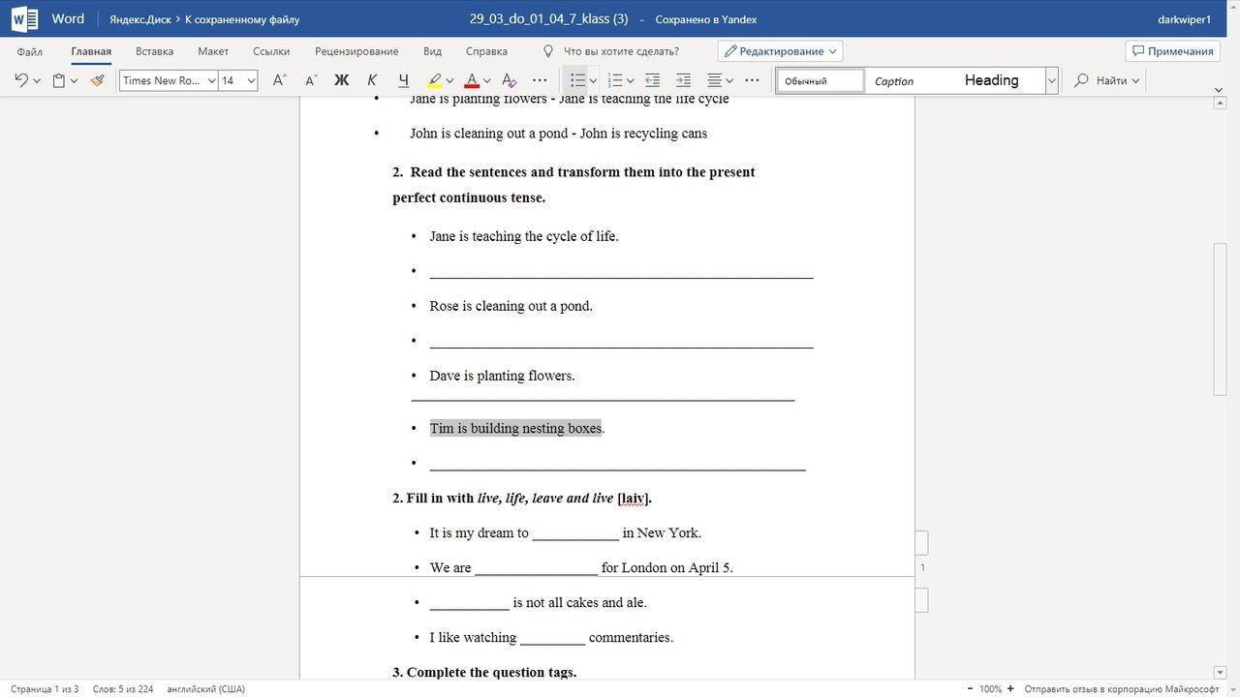This screenshot has width=1240, height=697.
Task: Undo the last action
Action: coord(20,80)
